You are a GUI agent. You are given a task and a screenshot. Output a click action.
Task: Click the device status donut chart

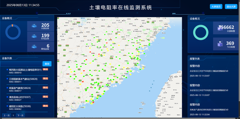coord(13,32)
